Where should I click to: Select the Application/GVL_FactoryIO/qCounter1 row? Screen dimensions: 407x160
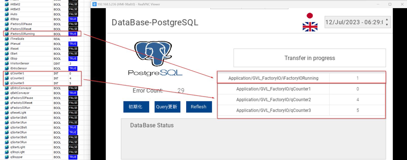[301, 89]
